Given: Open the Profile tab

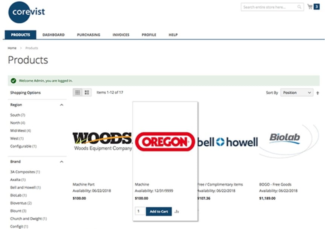Looking at the screenshot, I should click(149, 35).
